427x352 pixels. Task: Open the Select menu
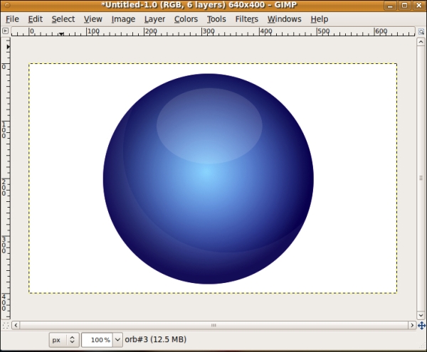(63, 19)
